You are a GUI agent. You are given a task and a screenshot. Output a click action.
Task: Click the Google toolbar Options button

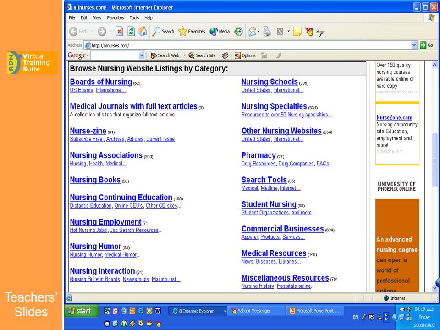tap(245, 55)
